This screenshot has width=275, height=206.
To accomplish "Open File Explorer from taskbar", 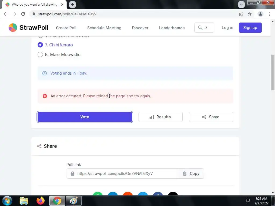I will [x=24, y=201].
